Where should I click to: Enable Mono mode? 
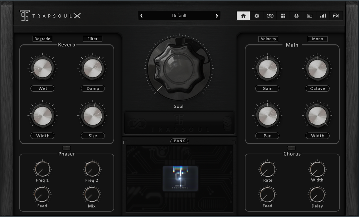(x=317, y=39)
